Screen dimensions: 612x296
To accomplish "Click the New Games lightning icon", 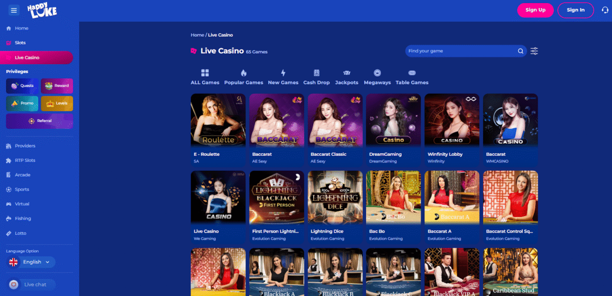I will (x=283, y=73).
